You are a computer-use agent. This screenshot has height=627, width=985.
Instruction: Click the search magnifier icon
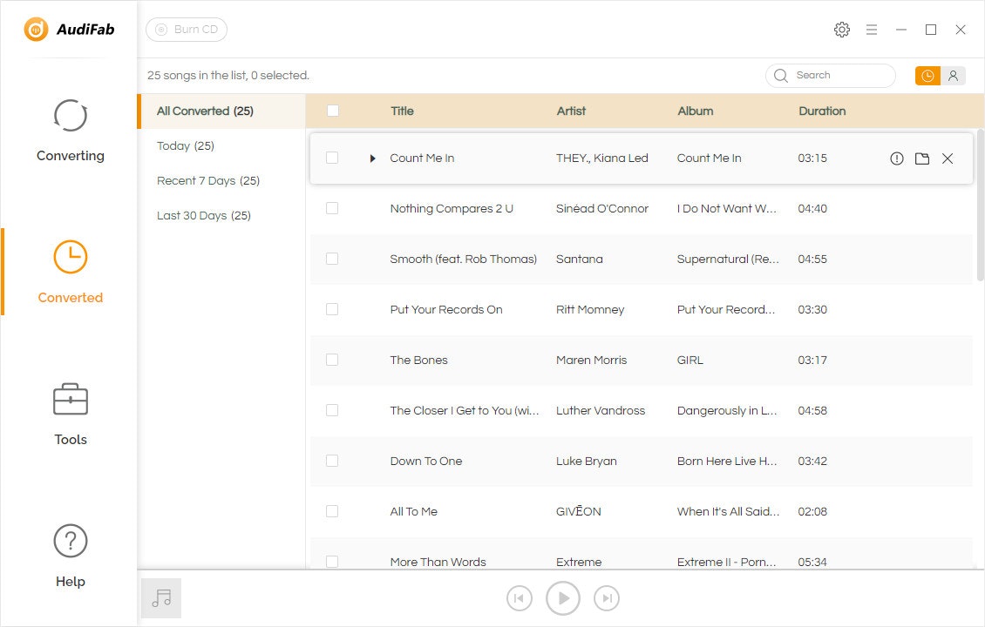pyautogui.click(x=781, y=75)
